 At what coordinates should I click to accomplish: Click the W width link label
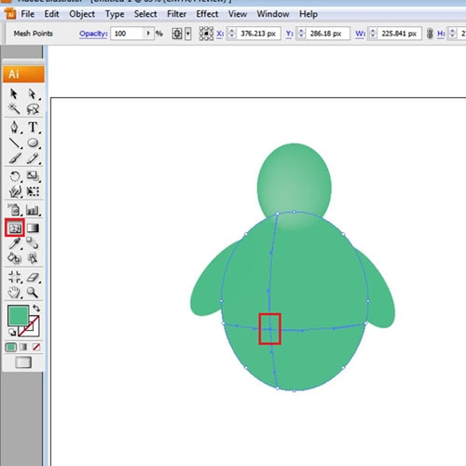pos(360,34)
